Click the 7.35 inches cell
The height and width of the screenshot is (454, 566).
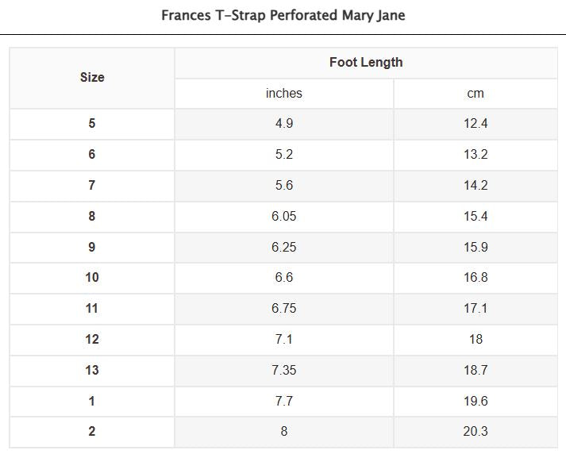[284, 371]
